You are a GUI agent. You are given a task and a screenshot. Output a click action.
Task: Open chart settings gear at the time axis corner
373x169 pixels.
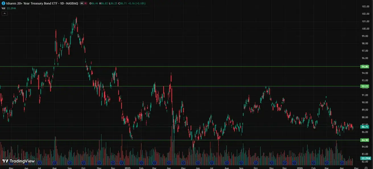[366, 168]
